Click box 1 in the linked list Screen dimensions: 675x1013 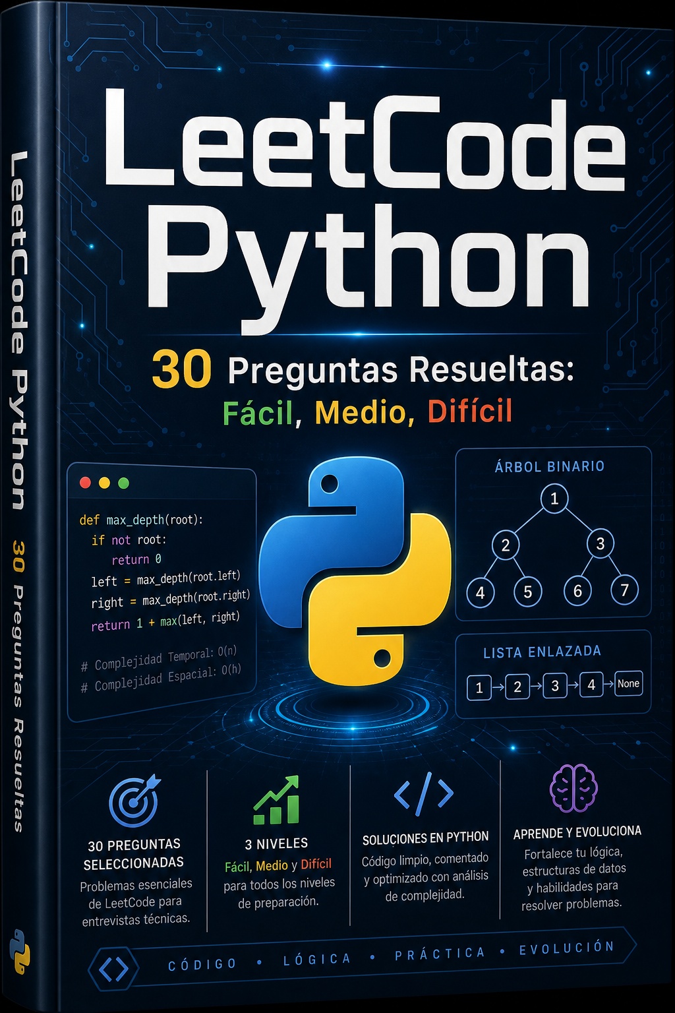[x=479, y=688]
